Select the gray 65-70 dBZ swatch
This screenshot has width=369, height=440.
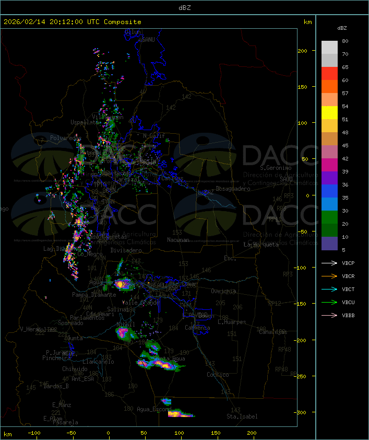[x=329, y=60]
